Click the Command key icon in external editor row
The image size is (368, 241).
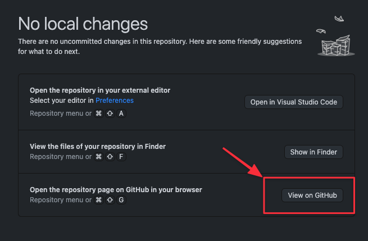(98, 113)
